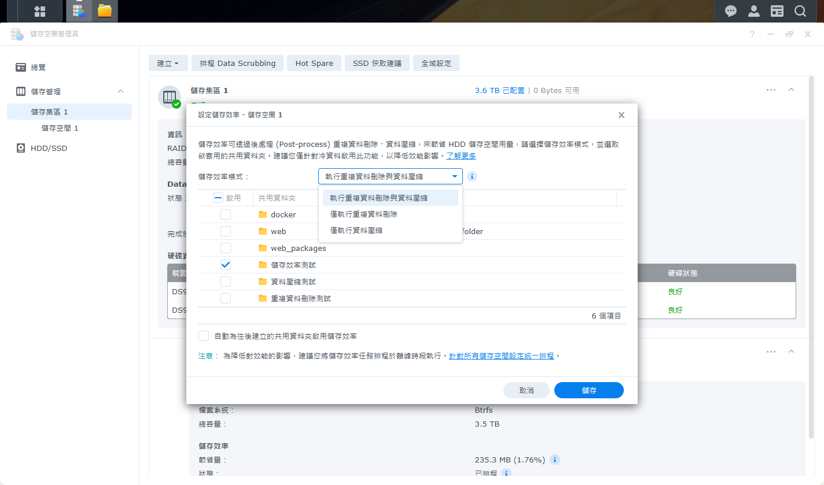The image size is (824, 485).
Task: Switch to Storage Manager taskbar icon
Action: [79, 11]
